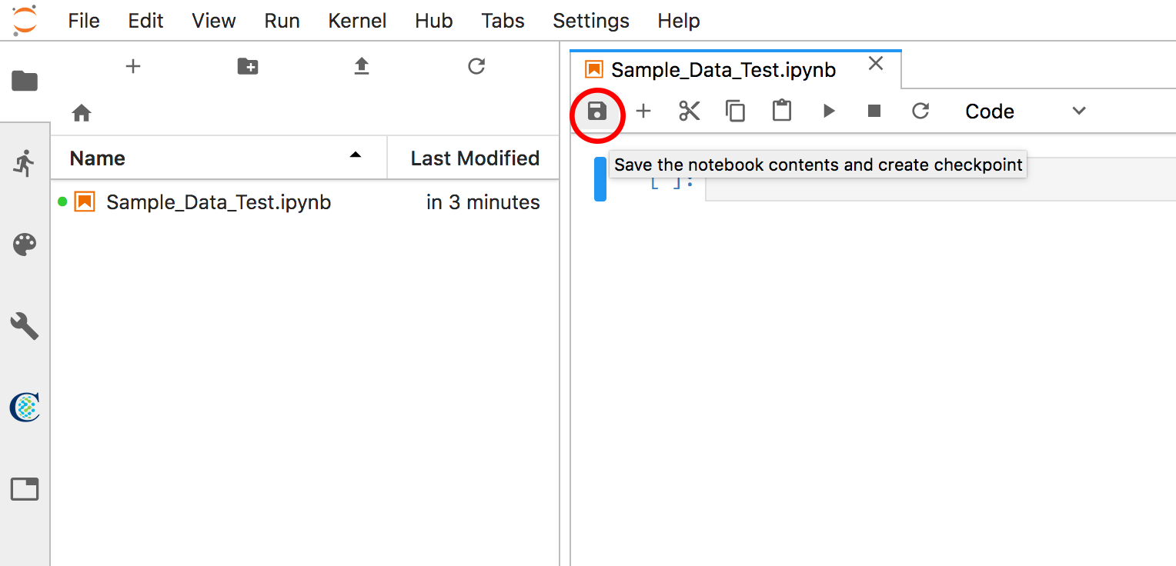Insert a cell below using plus icon in notebook toolbar
Screen dimensions: 1176x566
[x=643, y=112]
